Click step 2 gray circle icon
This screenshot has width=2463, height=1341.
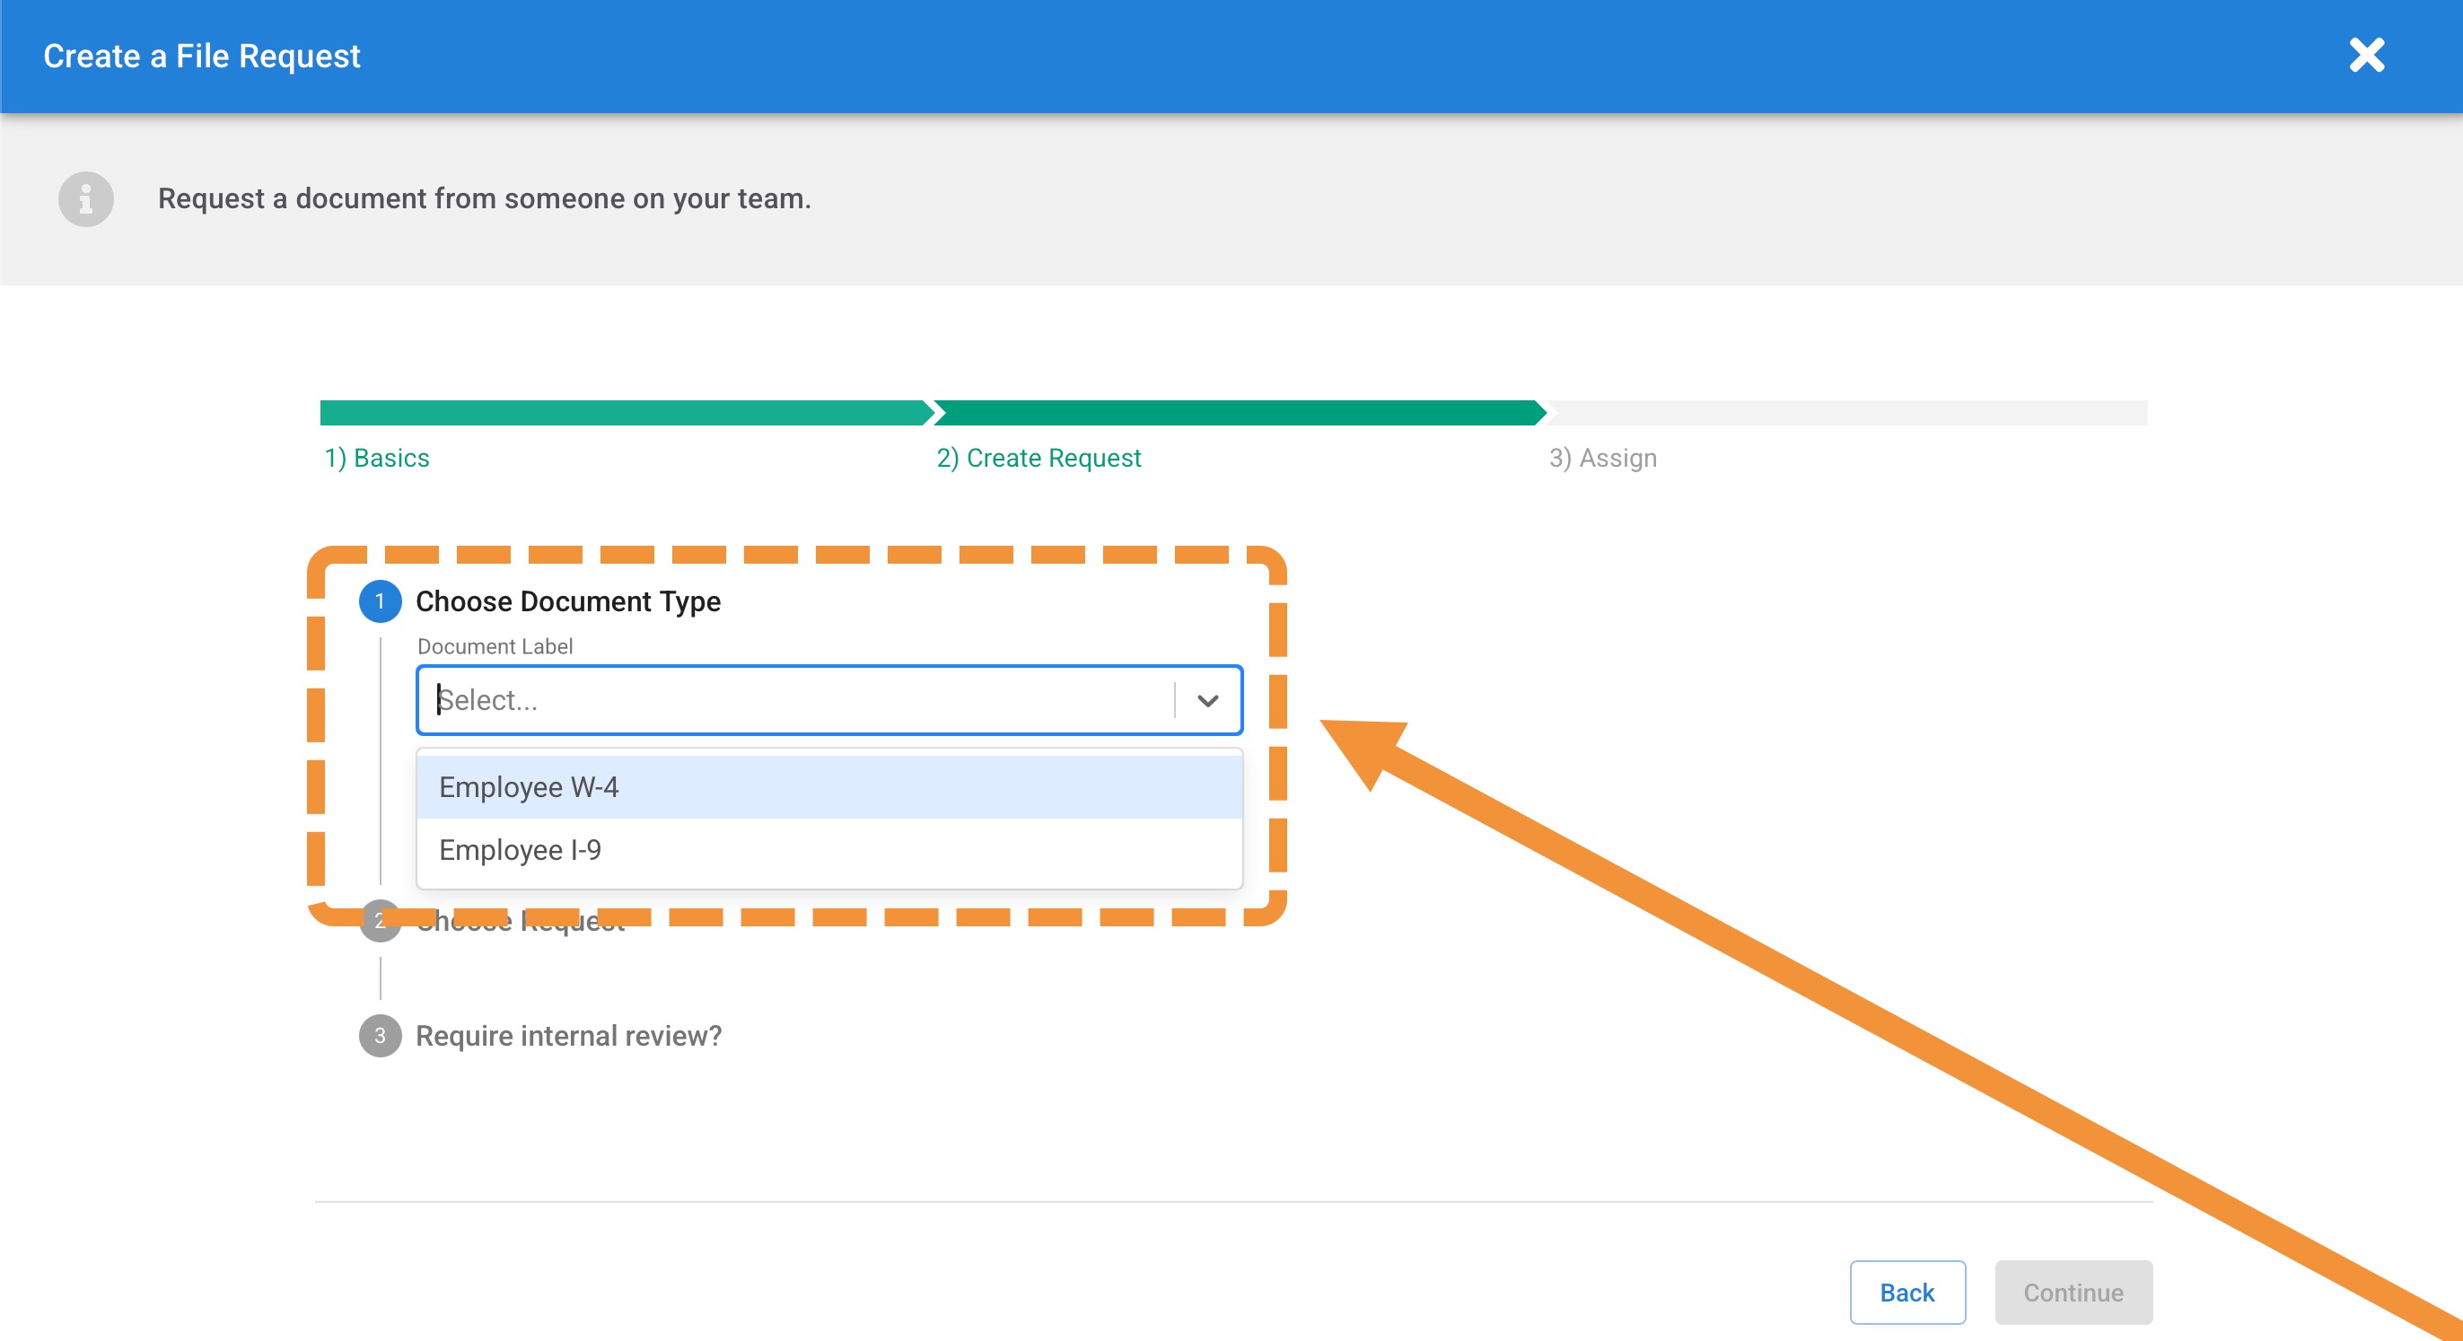point(380,920)
